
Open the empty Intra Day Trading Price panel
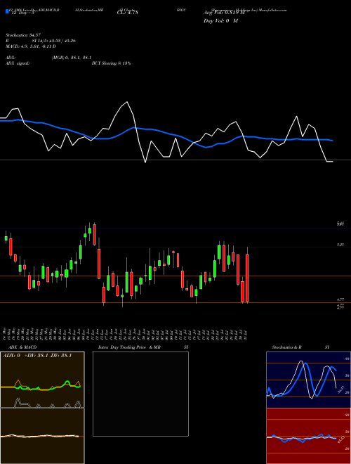[140, 394]
